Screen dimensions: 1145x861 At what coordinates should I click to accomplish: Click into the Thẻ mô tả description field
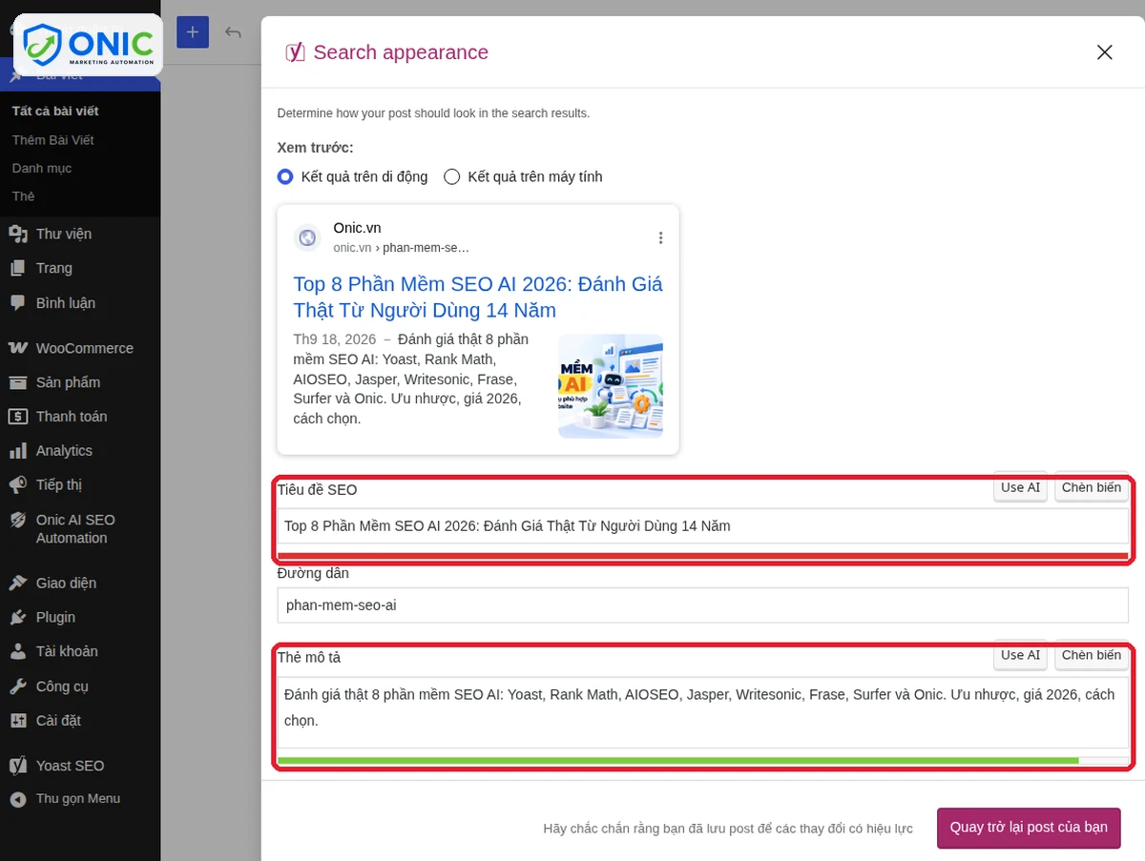(x=703, y=712)
